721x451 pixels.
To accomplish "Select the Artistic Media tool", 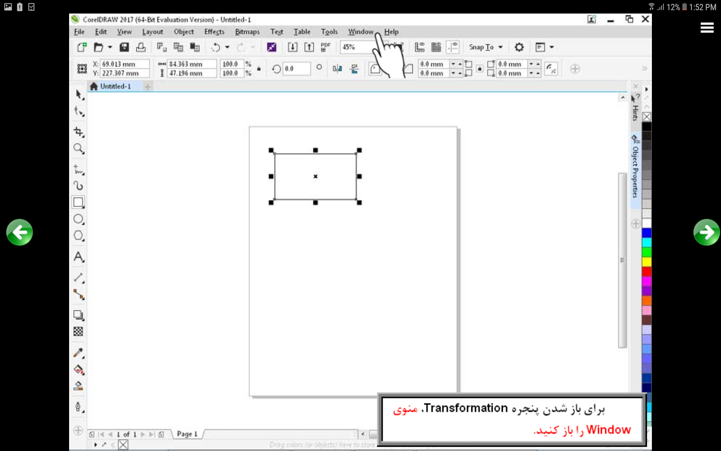I will [78, 186].
